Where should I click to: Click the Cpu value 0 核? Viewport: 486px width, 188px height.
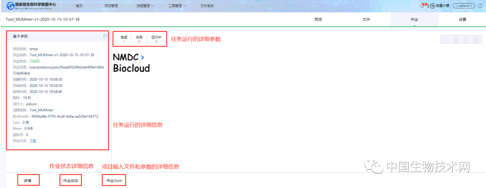(x=26, y=122)
